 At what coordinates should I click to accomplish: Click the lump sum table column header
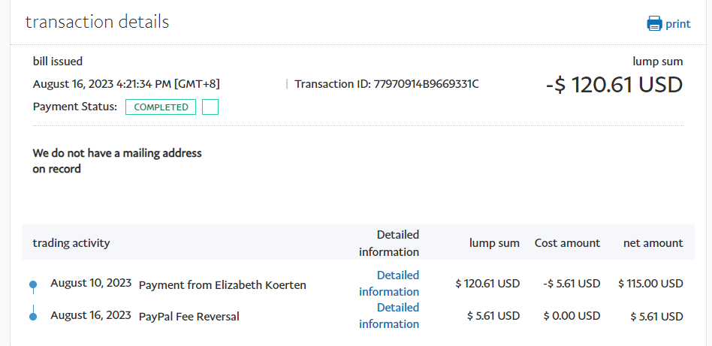[x=494, y=243]
